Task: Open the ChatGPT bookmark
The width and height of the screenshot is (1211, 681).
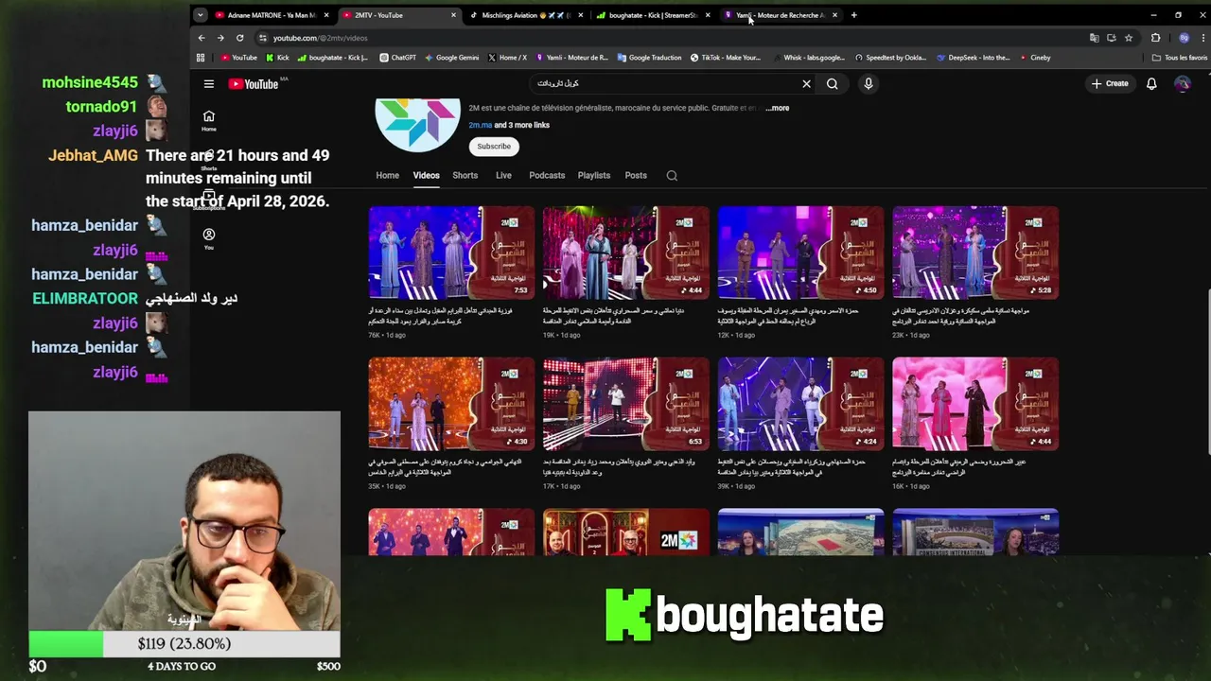Action: click(397, 58)
